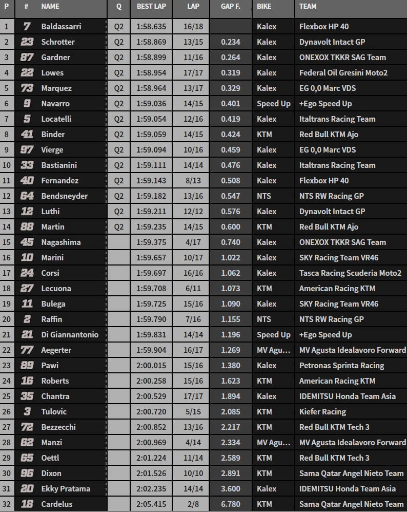
Task: Click the GAP F. column header
Action: pyautogui.click(x=230, y=7)
